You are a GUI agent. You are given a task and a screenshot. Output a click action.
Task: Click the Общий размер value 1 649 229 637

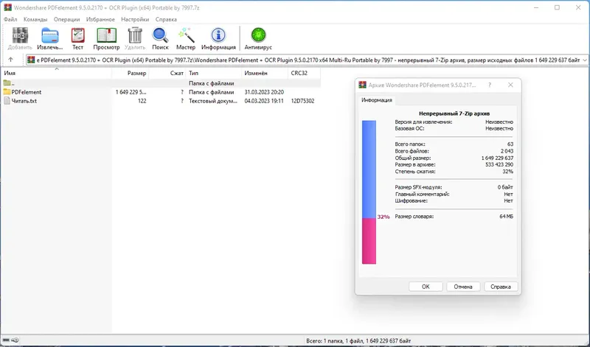497,158
